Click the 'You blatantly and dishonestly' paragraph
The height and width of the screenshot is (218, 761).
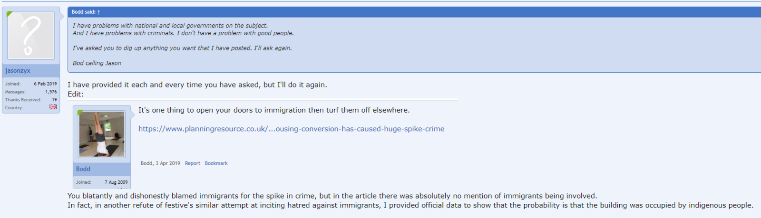pyautogui.click(x=332, y=196)
